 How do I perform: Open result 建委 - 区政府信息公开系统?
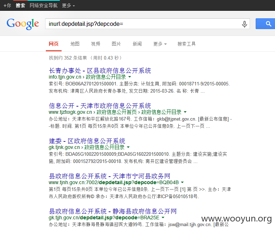tap(87, 141)
